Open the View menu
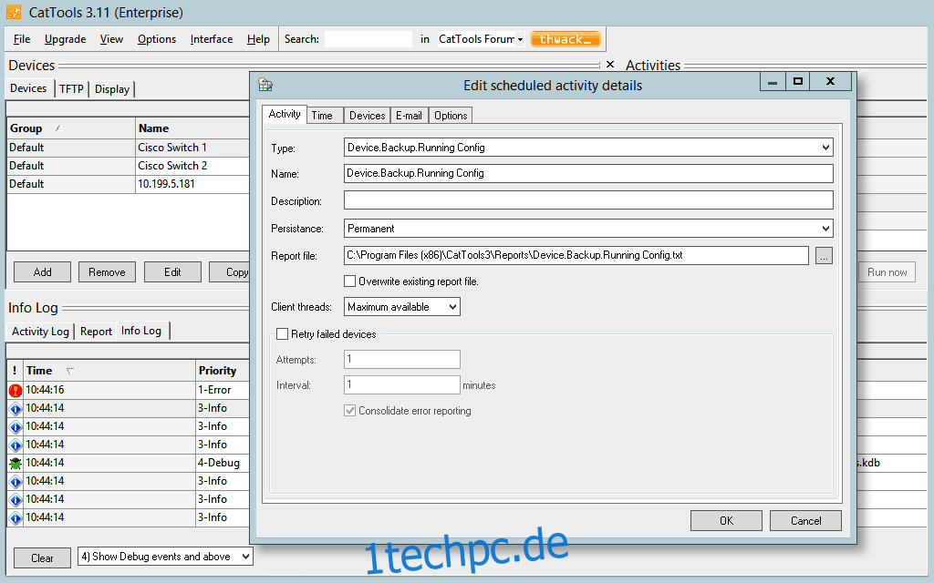The height and width of the screenshot is (583, 934). click(x=111, y=39)
